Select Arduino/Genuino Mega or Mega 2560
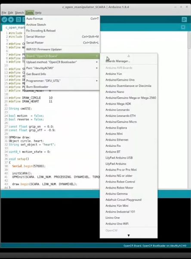191x259 pixels. pyautogui.click(x=129, y=98)
